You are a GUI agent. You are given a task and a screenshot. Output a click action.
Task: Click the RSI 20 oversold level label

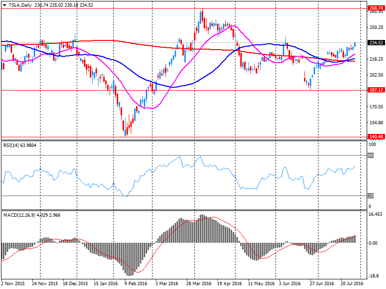pyautogui.click(x=371, y=196)
